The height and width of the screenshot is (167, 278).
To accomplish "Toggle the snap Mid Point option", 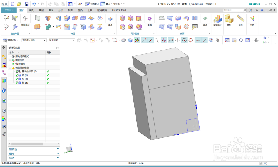I will click(150, 40).
